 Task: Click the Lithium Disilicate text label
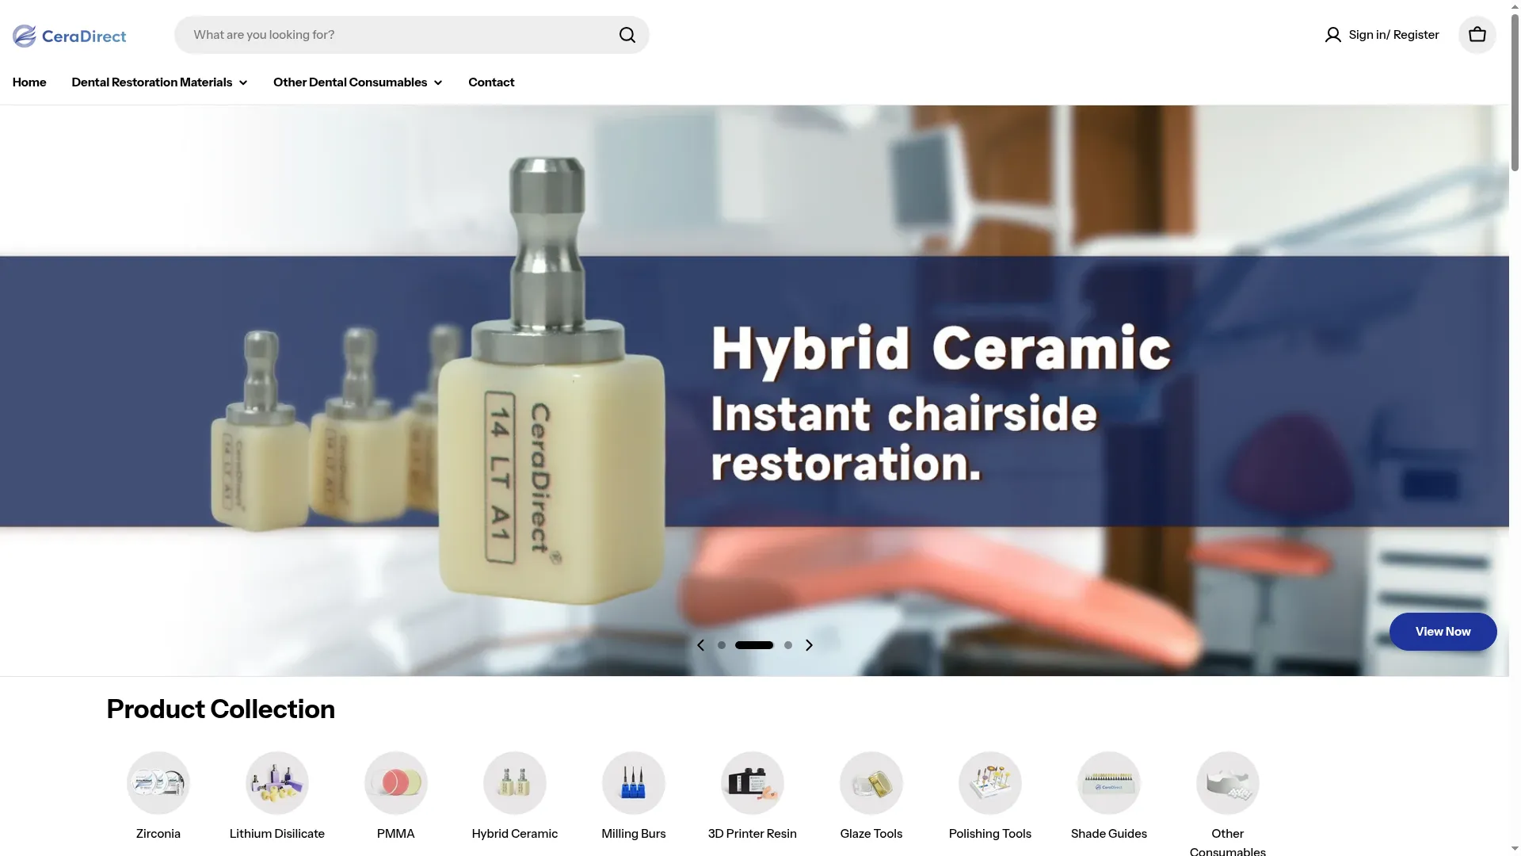277,834
